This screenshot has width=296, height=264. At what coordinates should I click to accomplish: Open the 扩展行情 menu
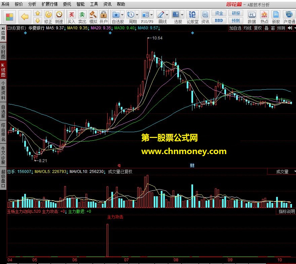point(49,4)
